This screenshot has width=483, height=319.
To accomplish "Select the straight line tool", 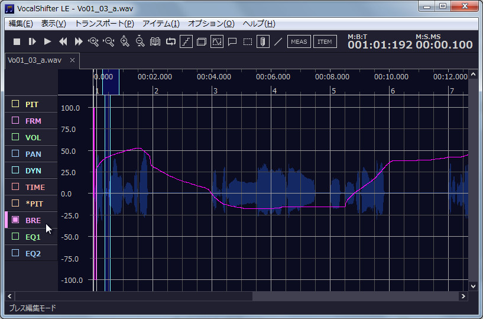I will pyautogui.click(x=278, y=41).
